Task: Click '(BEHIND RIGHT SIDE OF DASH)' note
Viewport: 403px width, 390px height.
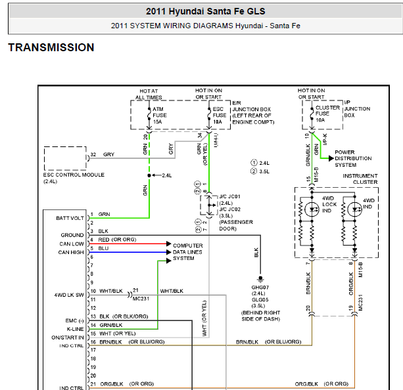Action: point(260,316)
